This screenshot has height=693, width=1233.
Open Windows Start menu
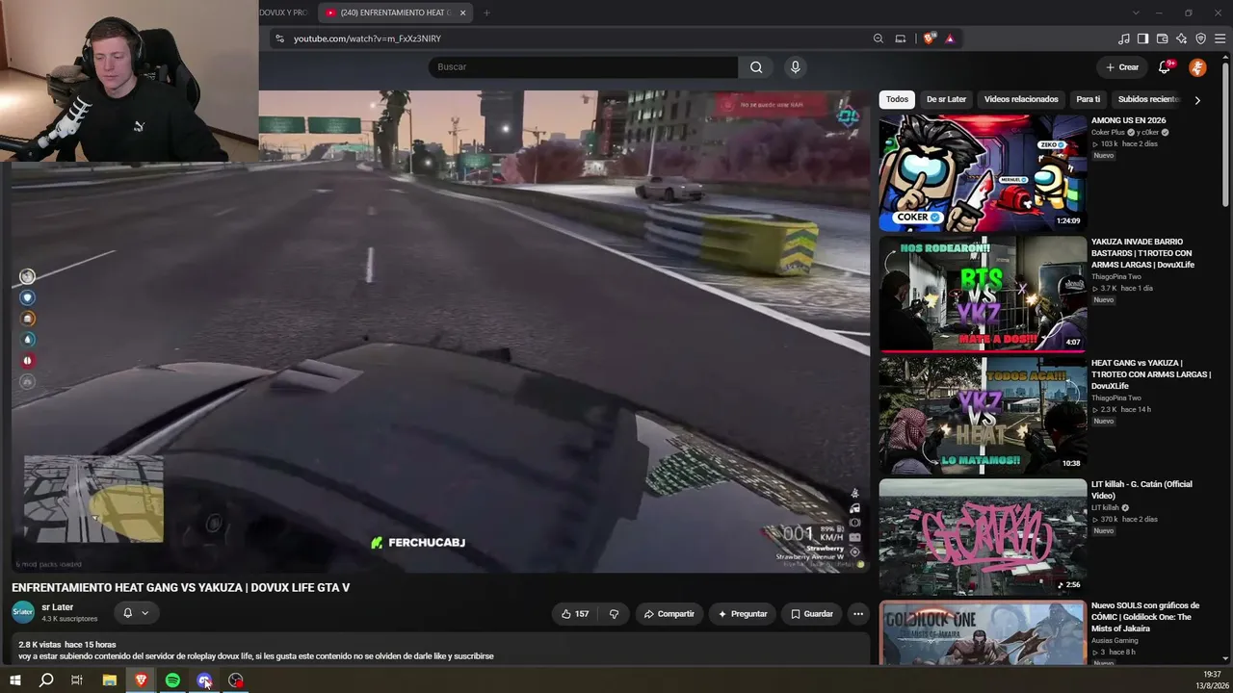(14, 680)
